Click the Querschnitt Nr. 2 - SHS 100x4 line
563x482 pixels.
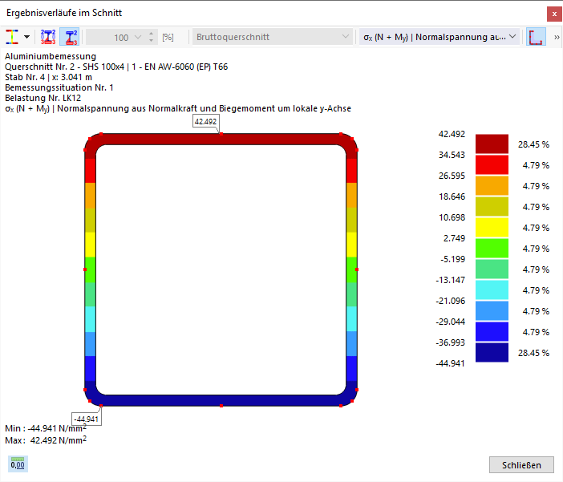[x=116, y=67]
